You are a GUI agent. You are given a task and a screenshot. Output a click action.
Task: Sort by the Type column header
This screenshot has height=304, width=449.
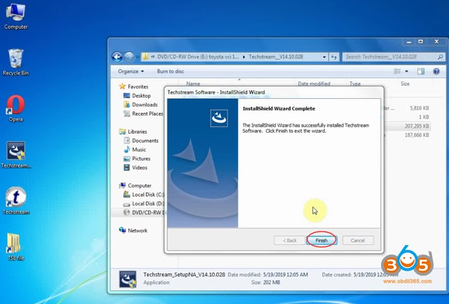point(355,84)
